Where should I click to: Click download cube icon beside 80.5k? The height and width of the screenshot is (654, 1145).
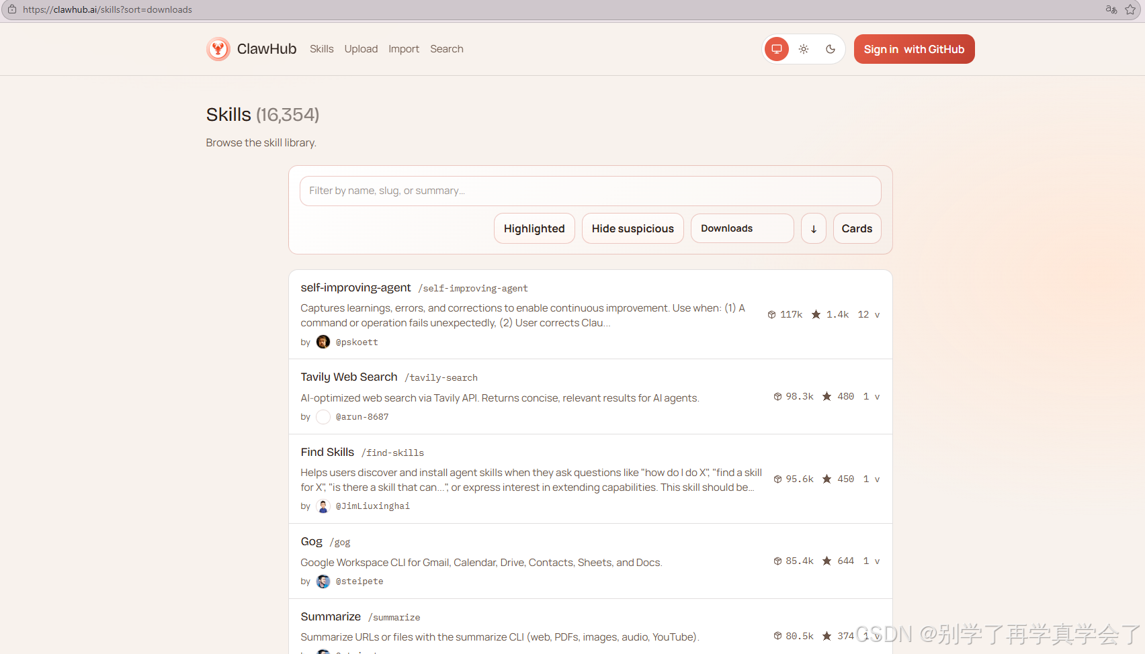[777, 636]
